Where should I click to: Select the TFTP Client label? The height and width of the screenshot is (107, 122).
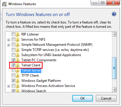point(30,76)
